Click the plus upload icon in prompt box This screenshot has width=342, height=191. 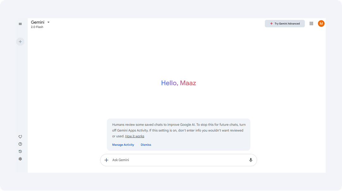pyautogui.click(x=106, y=160)
